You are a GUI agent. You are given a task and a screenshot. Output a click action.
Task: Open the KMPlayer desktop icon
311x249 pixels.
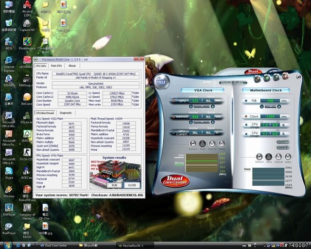pyautogui.click(x=9, y=210)
